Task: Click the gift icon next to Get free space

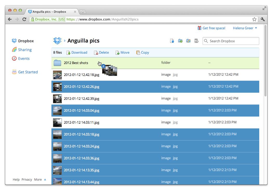Action: pyautogui.click(x=199, y=28)
